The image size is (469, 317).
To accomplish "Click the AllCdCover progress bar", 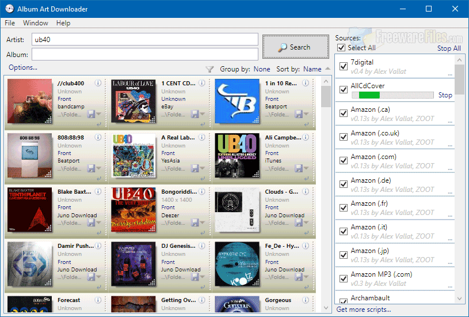I will point(392,95).
